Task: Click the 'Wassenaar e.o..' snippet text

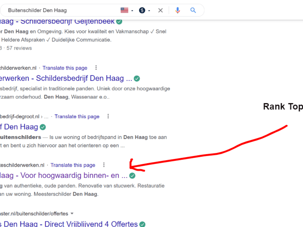Action: (x=90, y=97)
